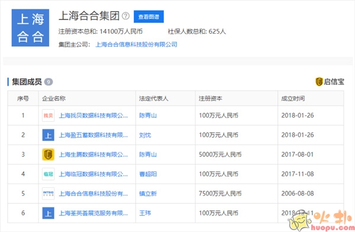The image size is (355, 232).
Task: Click the 查看图谱 button
Action: point(149,17)
